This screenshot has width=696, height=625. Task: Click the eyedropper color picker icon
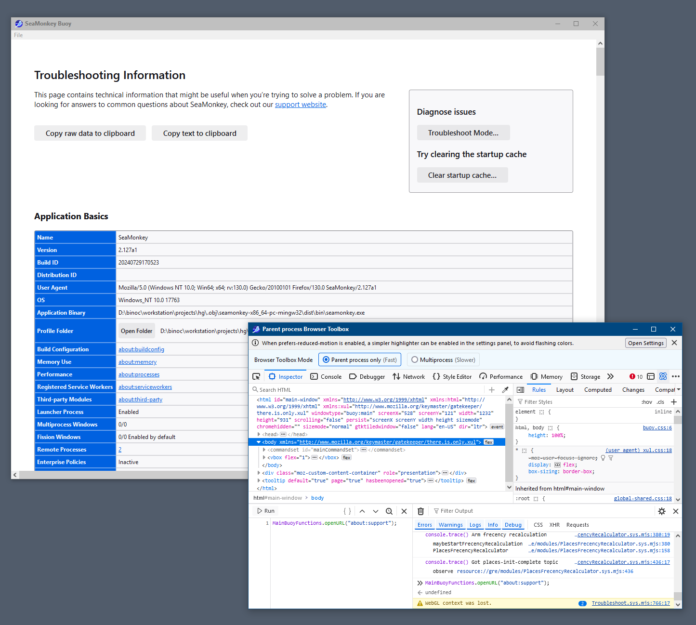tap(505, 390)
